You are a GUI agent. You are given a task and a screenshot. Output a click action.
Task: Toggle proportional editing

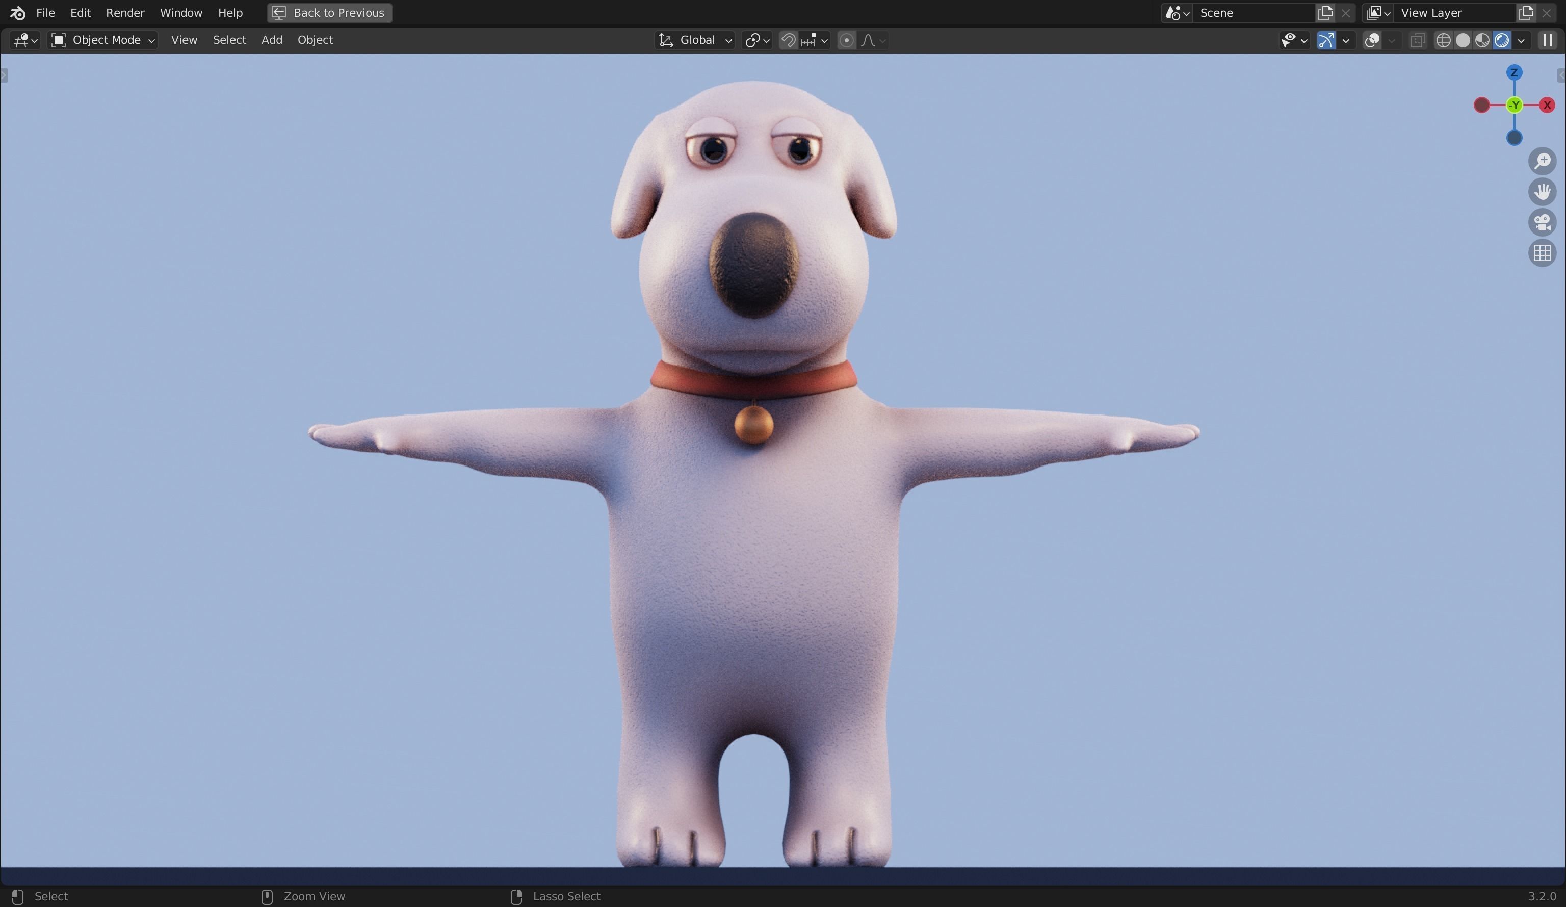click(846, 40)
